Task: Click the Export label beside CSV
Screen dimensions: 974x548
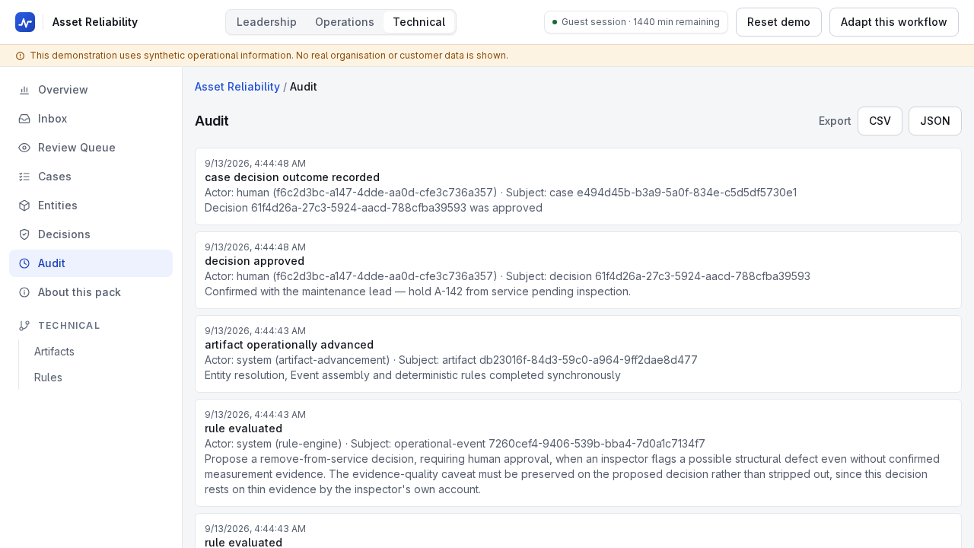Action: (x=835, y=121)
